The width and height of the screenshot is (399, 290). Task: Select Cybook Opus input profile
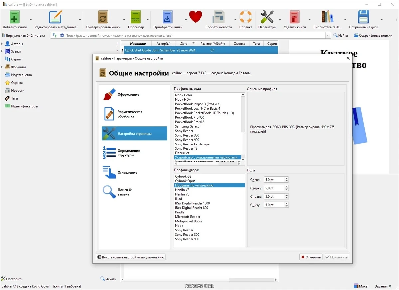pos(209,181)
